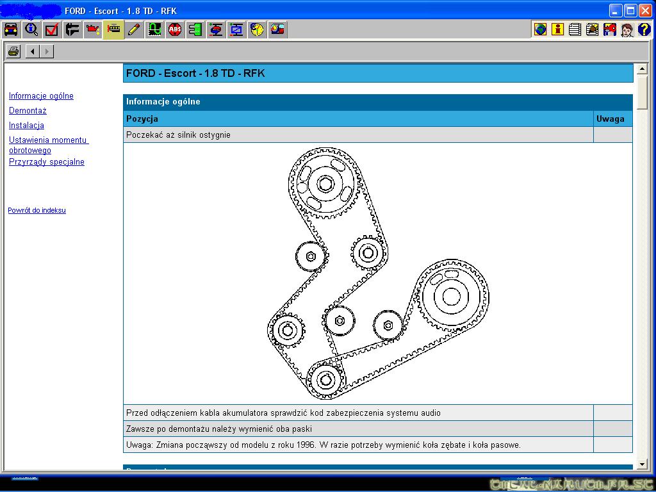Select the oil can lubricants icon
The image size is (656, 492).
[93, 29]
